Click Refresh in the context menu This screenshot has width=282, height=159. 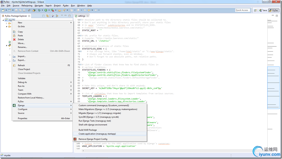[x=43, y=65]
